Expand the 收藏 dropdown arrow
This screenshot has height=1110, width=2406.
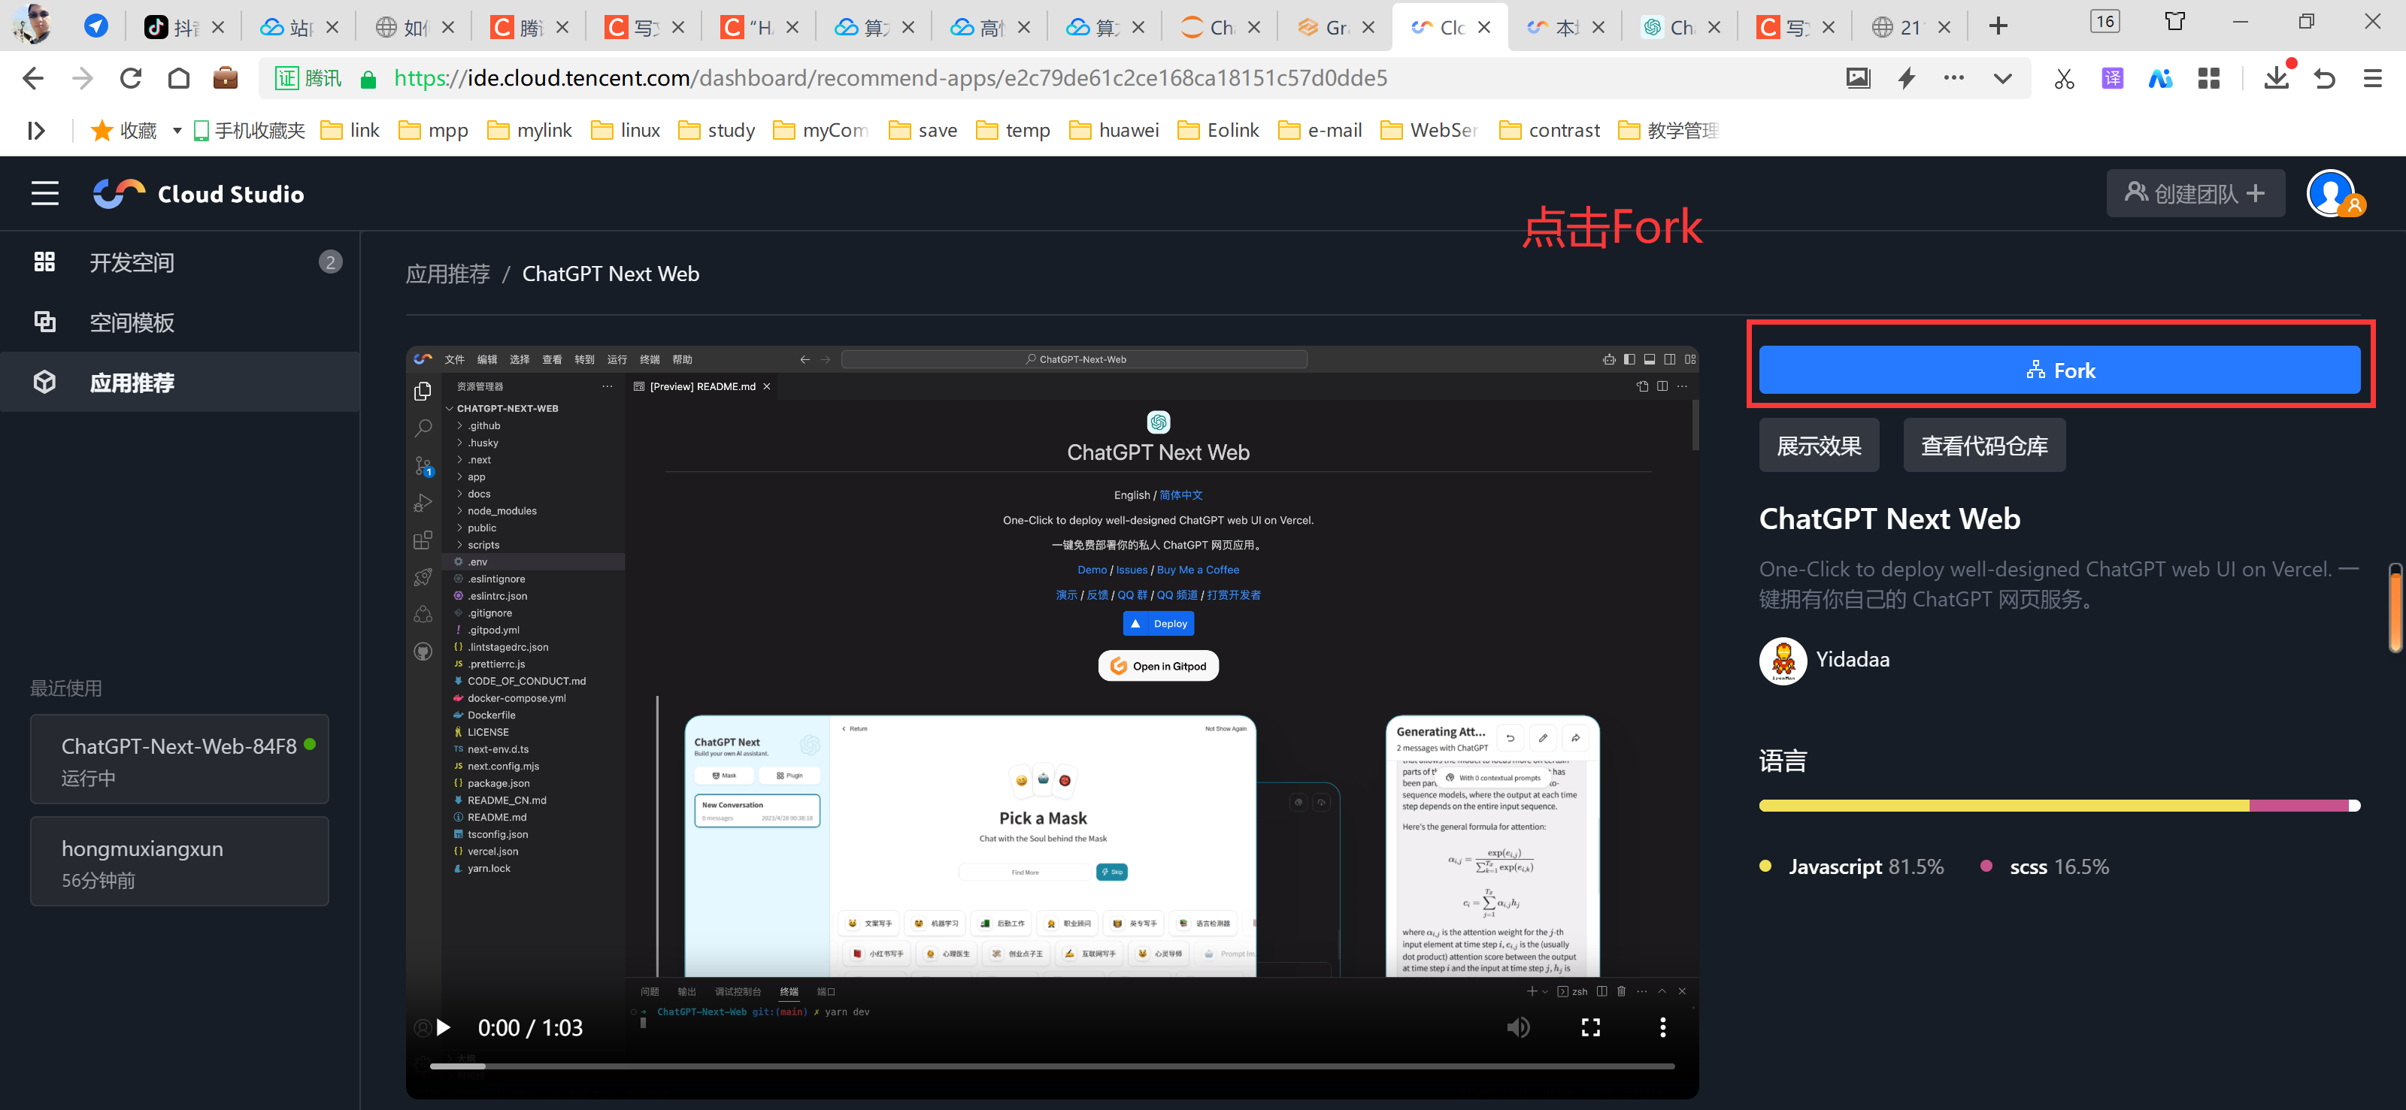tap(177, 131)
